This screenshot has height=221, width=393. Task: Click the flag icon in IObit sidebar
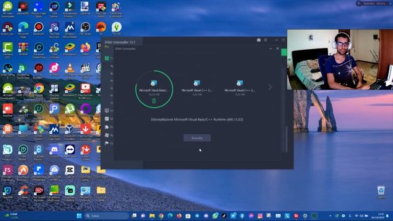click(107, 143)
